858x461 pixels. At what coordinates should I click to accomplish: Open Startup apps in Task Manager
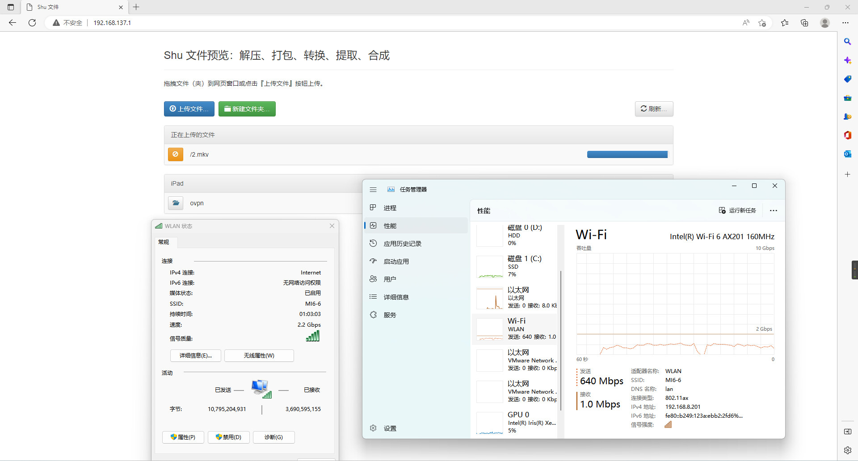coord(416,262)
